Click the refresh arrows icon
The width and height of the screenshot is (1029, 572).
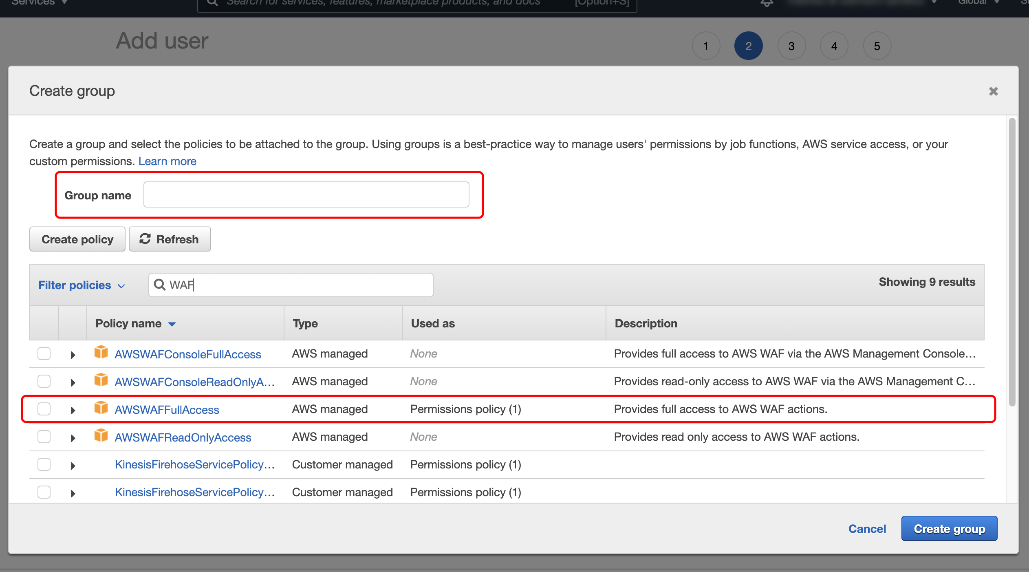[145, 239]
